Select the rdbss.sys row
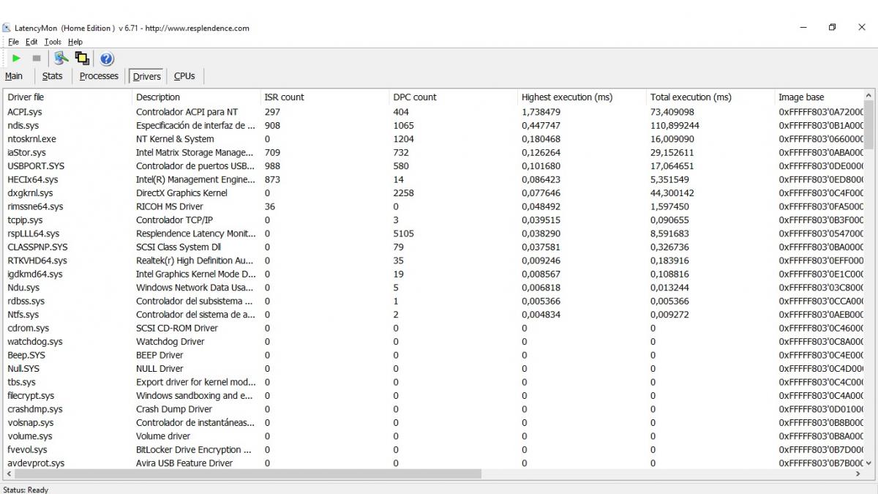 coord(434,301)
